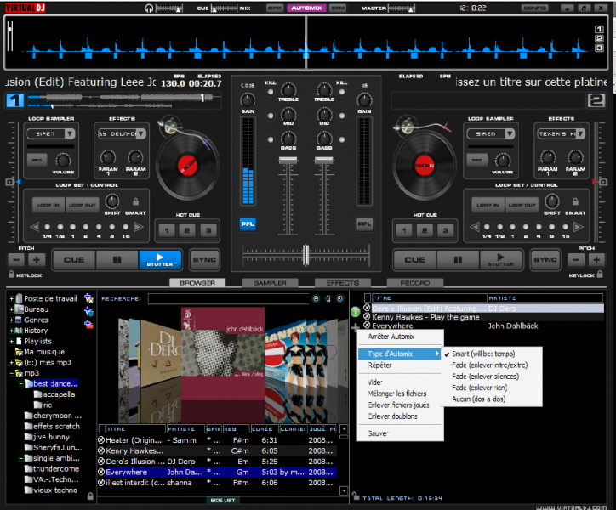Open the Siren loop sampler dropdown on deck 1
Viewport: 616px width, 510px height.
[51, 133]
